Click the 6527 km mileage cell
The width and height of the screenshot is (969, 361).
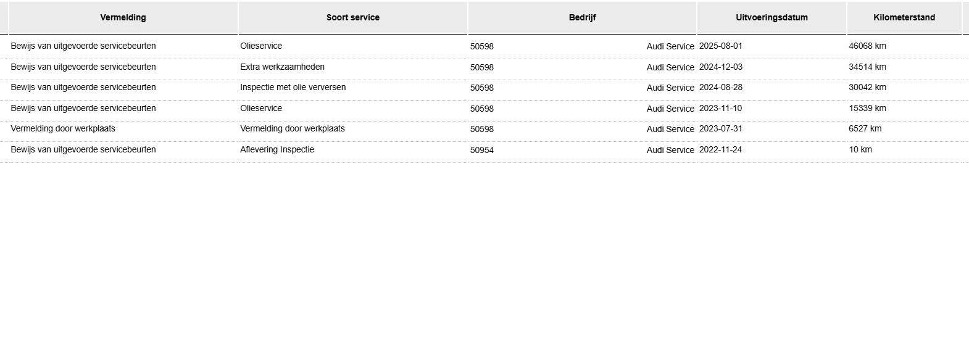pyautogui.click(x=865, y=129)
